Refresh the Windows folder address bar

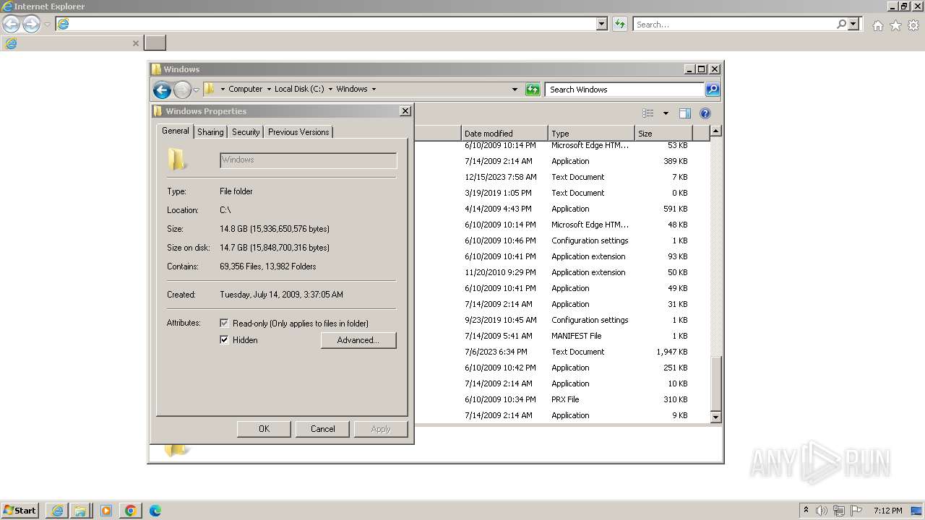coord(533,90)
